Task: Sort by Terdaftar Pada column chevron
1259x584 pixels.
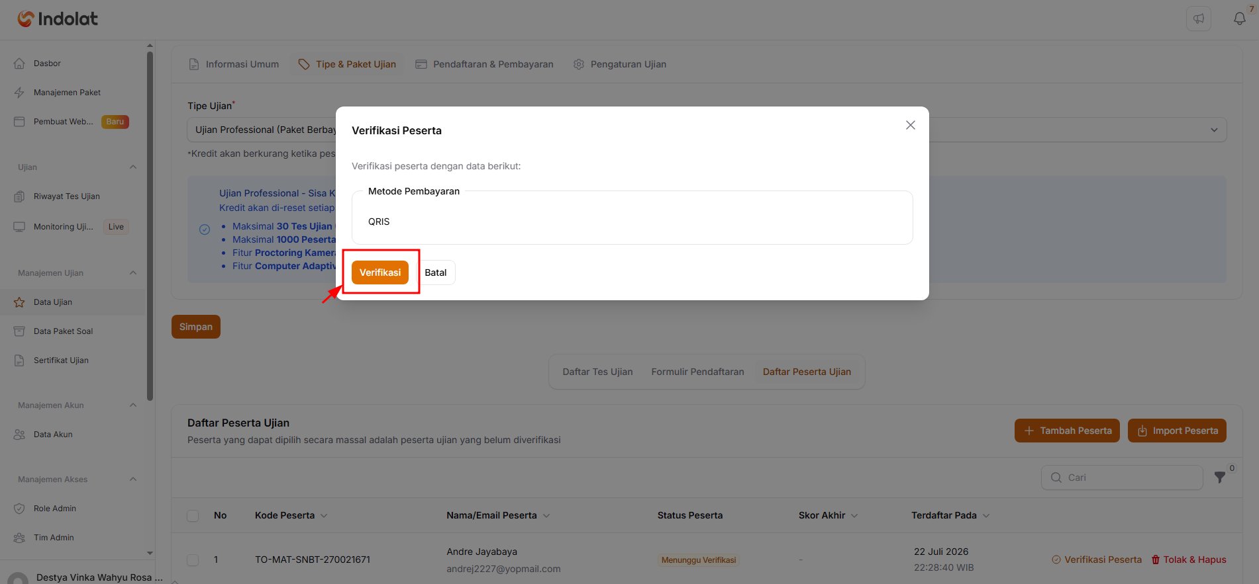Action: [986, 516]
